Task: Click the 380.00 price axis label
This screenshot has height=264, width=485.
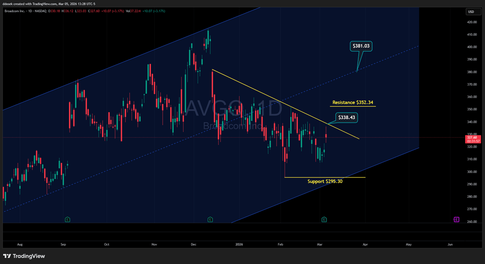Action: point(472,72)
